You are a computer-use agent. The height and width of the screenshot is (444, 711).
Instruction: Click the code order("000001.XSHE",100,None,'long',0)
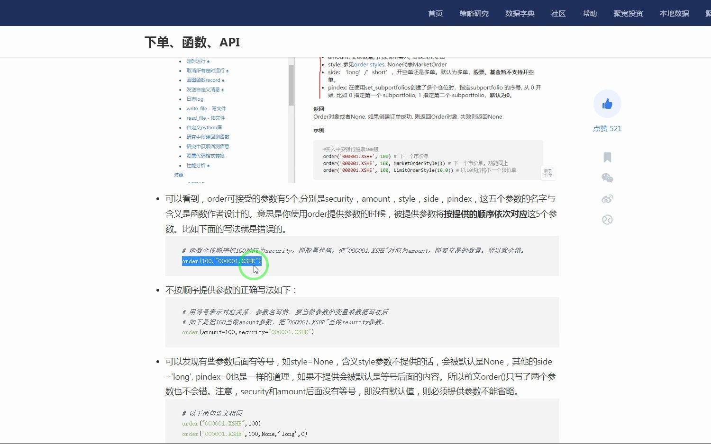[245, 434]
